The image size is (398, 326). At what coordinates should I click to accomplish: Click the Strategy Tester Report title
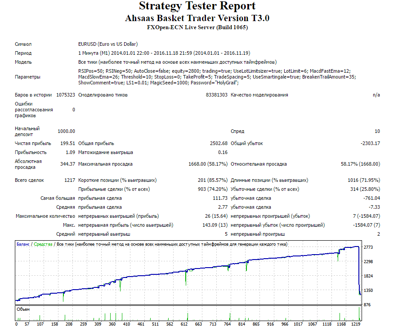pyautogui.click(x=197, y=6)
